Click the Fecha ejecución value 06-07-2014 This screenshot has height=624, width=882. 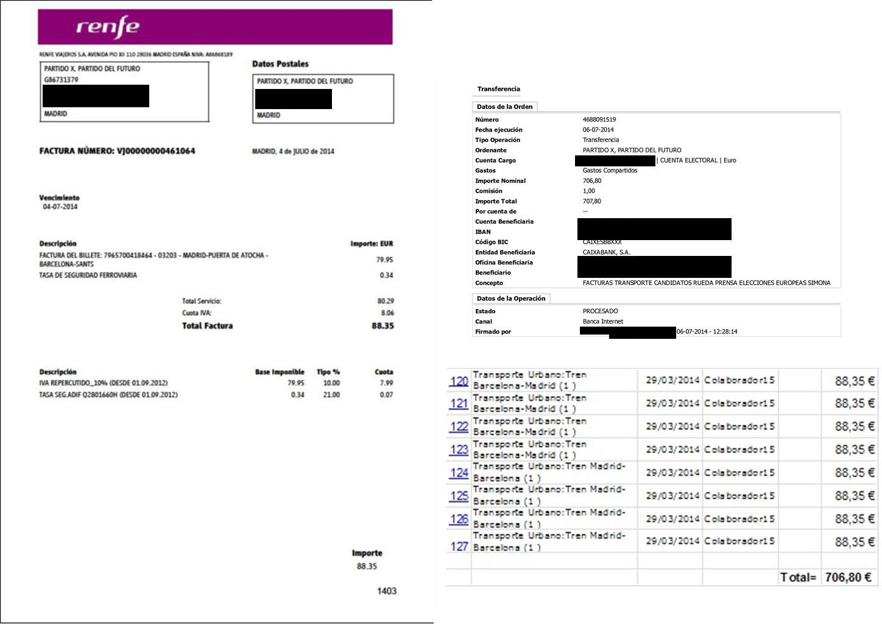598,130
